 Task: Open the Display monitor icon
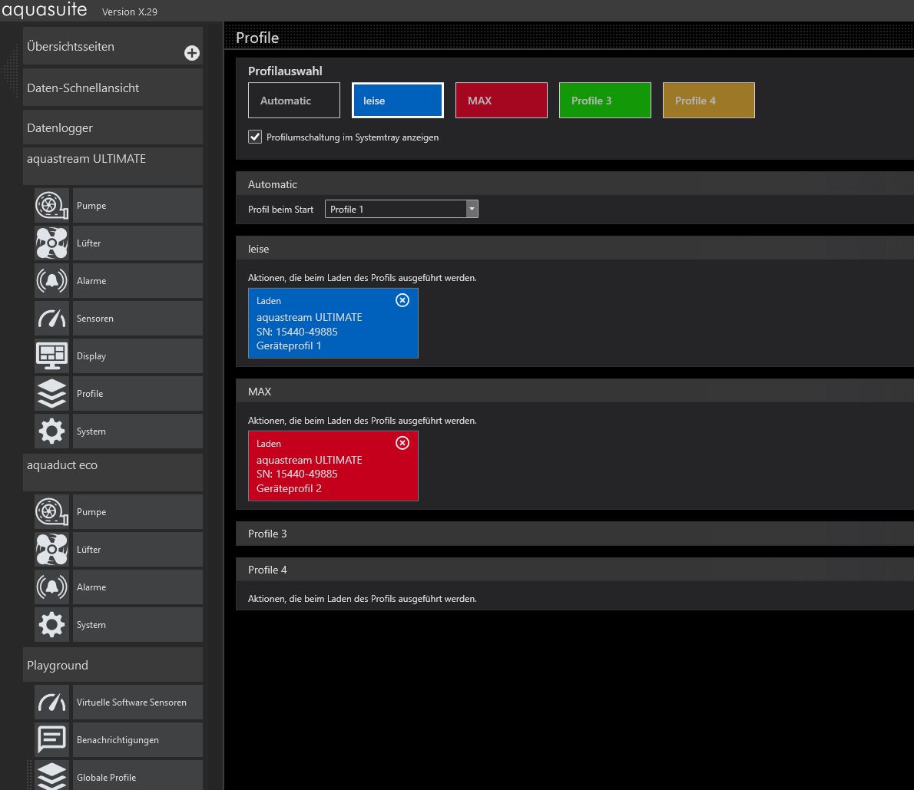[x=51, y=356]
